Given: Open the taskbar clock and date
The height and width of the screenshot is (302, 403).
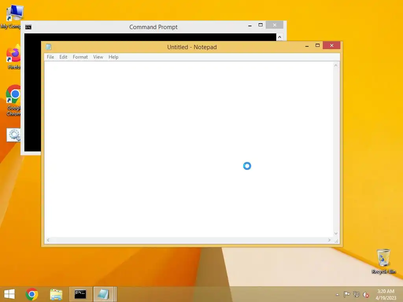Looking at the screenshot, I should 386,295.
